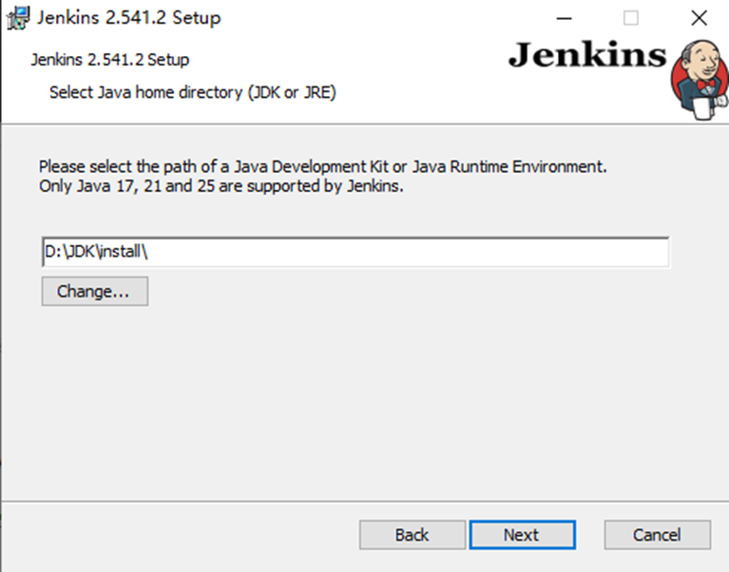Screen dimensions: 729x572
Task: Go back with the Back button
Action: pyautogui.click(x=412, y=535)
